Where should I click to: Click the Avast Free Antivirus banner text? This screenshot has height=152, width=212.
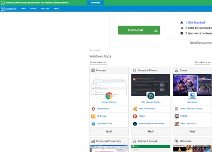coord(37,3)
